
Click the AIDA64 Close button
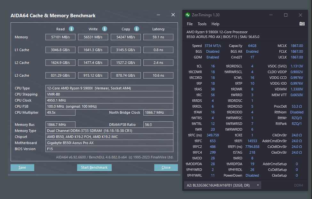[x=166, y=167]
